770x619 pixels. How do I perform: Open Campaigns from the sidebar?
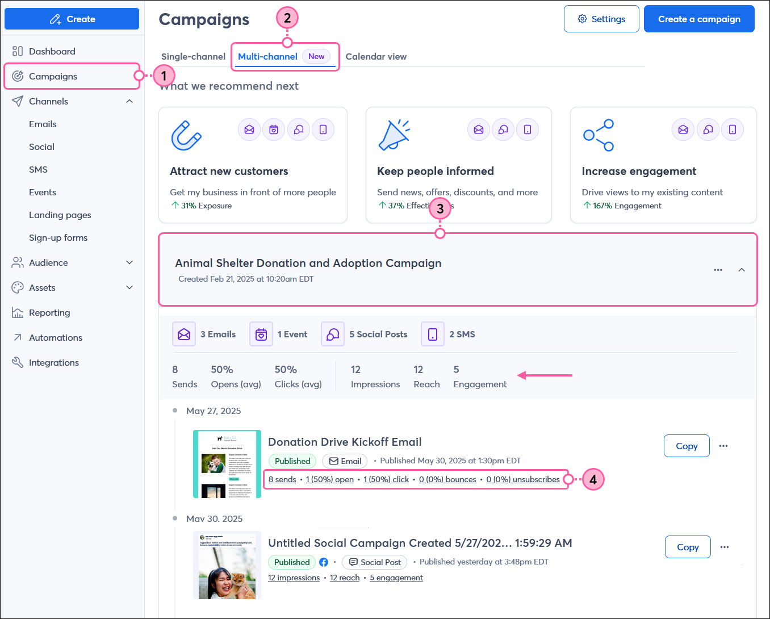[x=53, y=76]
